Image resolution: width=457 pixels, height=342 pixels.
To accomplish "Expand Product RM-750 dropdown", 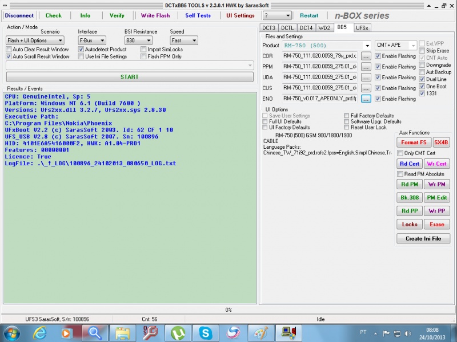I will [367, 46].
